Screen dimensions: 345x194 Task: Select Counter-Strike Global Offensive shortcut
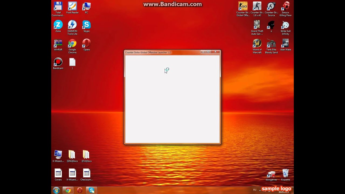click(243, 9)
